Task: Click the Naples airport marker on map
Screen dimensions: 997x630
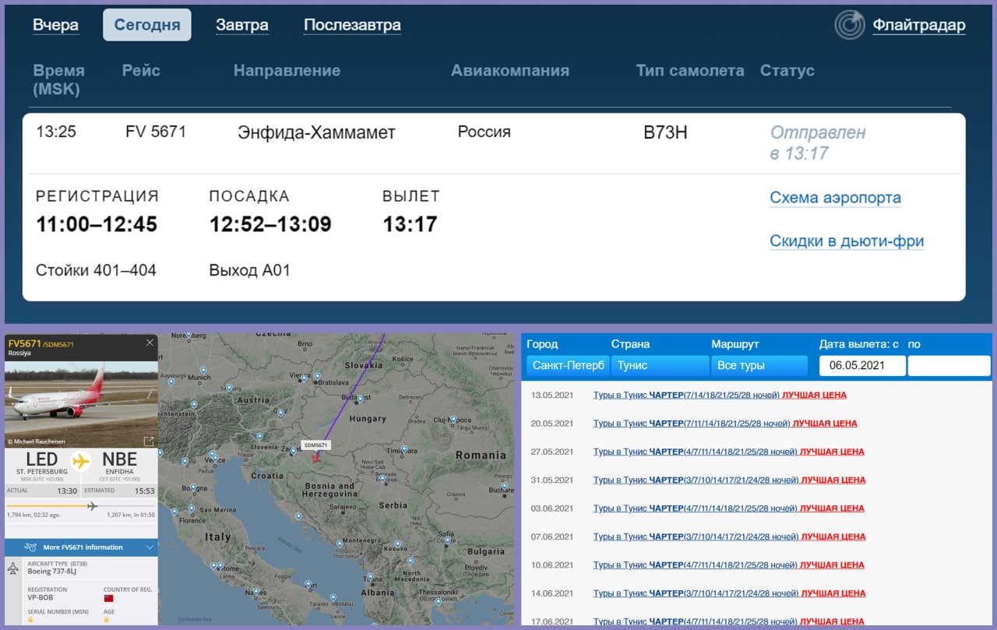Action: [x=255, y=593]
